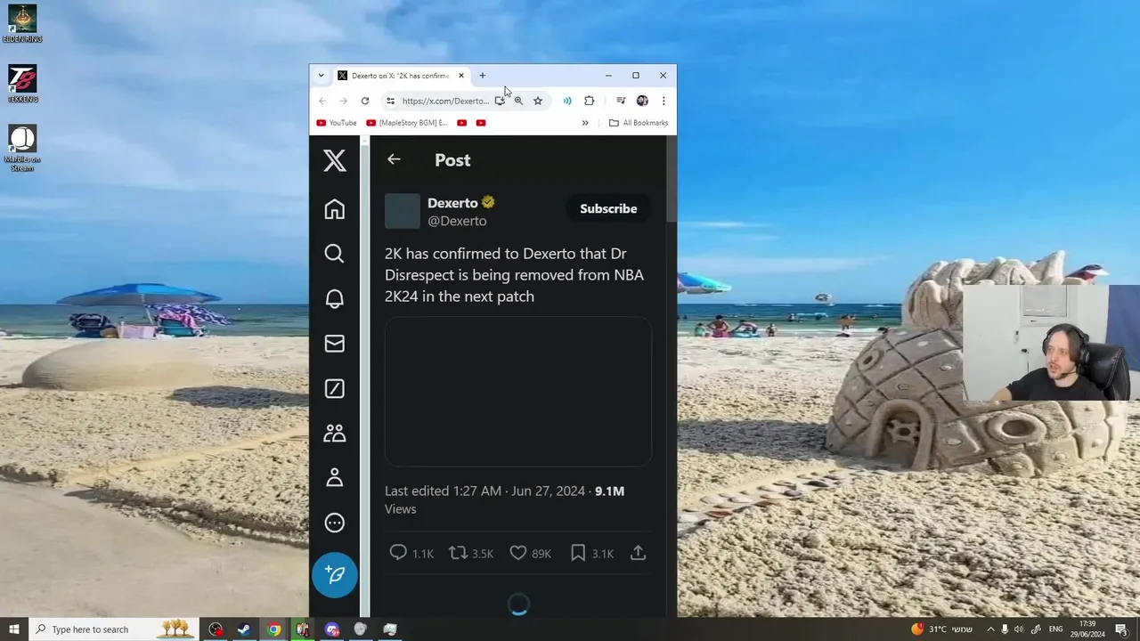Open the YouTube bookmark
Viewport: 1140px width, 641px height.
(337, 123)
